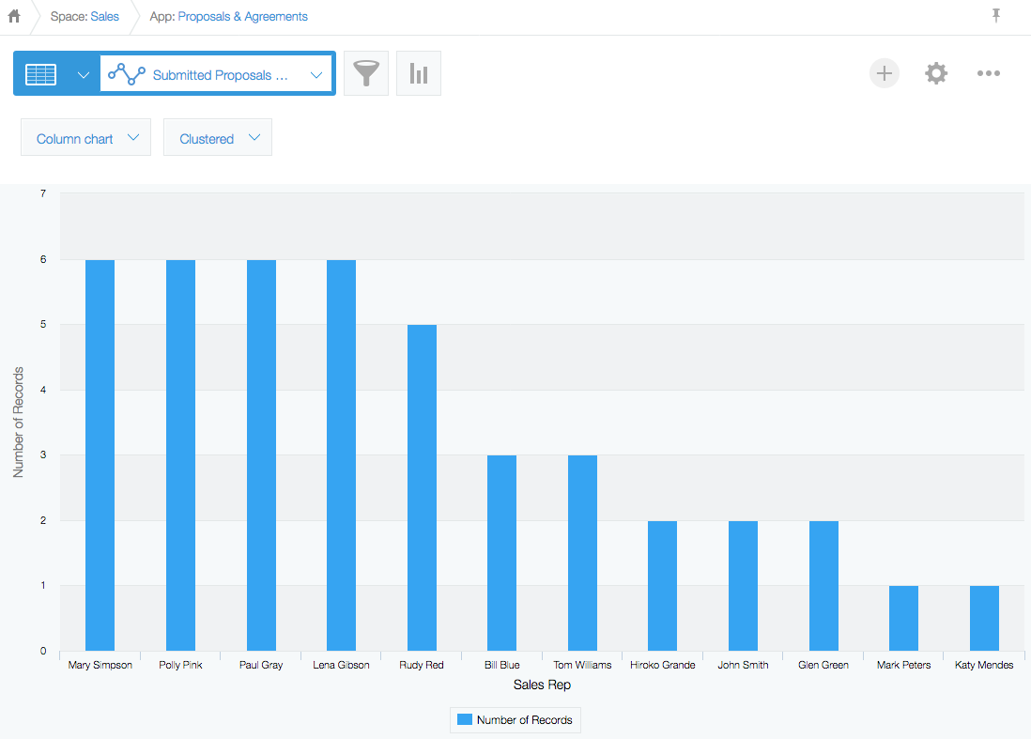
Task: Pin this app with the pushpin icon
Action: pyautogui.click(x=995, y=16)
